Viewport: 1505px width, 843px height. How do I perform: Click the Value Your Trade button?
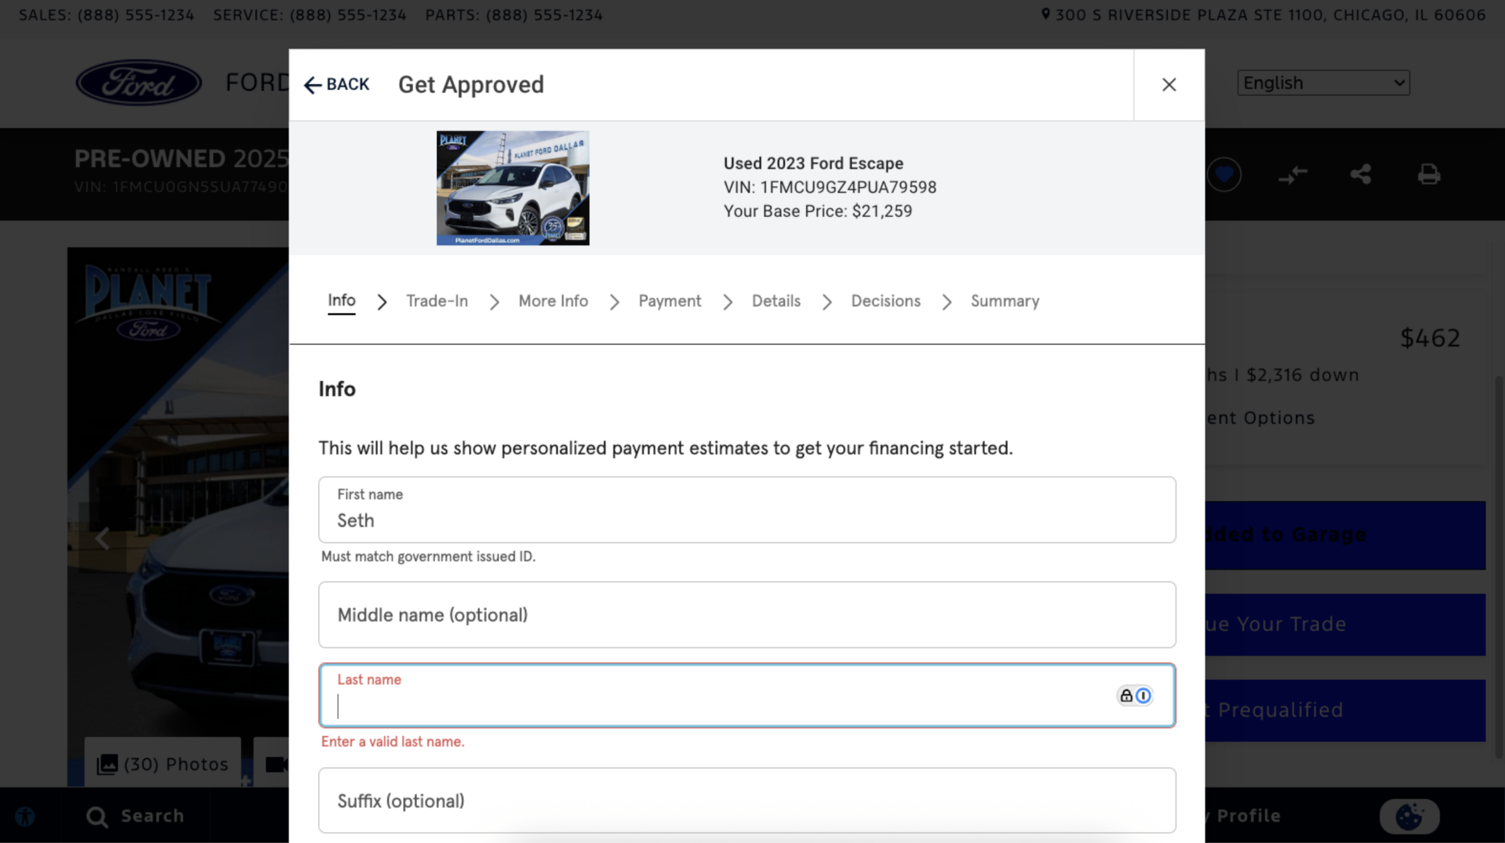pos(1345,624)
